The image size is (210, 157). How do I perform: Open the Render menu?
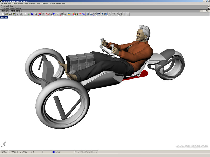pos(58,4)
